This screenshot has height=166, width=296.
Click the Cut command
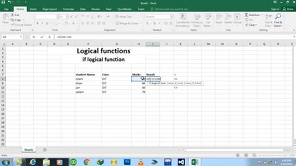pos(15,15)
